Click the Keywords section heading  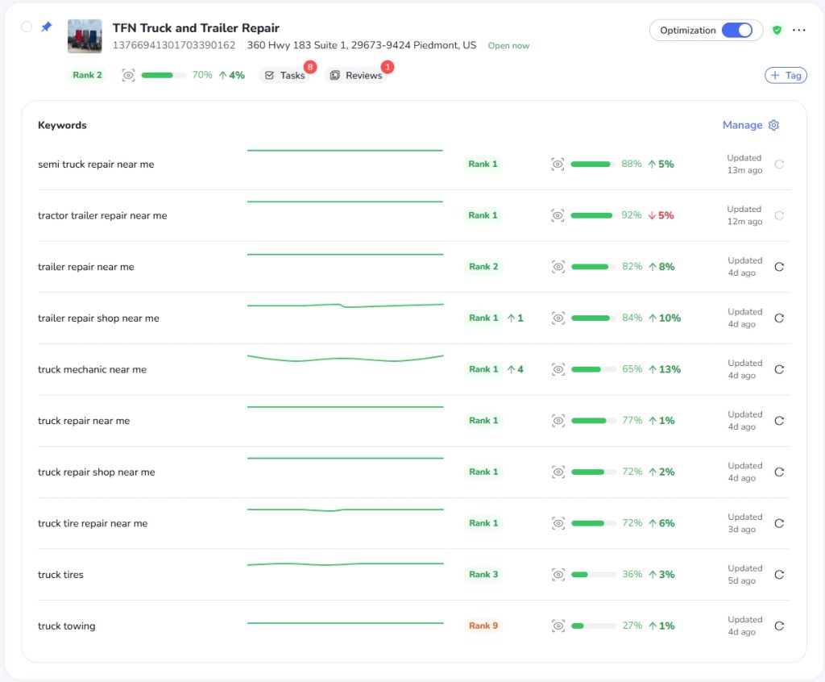[62, 125]
